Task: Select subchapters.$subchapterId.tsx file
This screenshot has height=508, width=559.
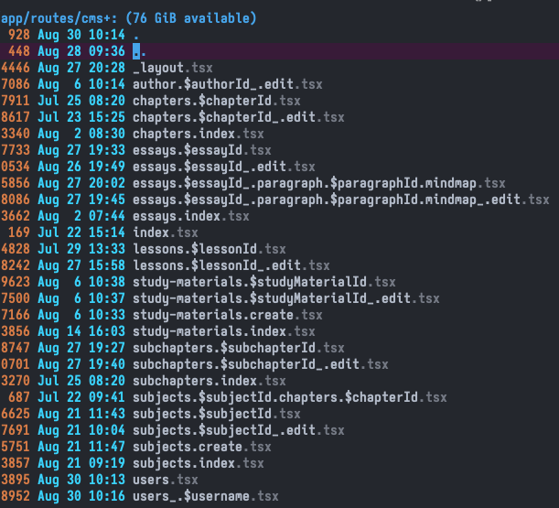Action: point(238,348)
